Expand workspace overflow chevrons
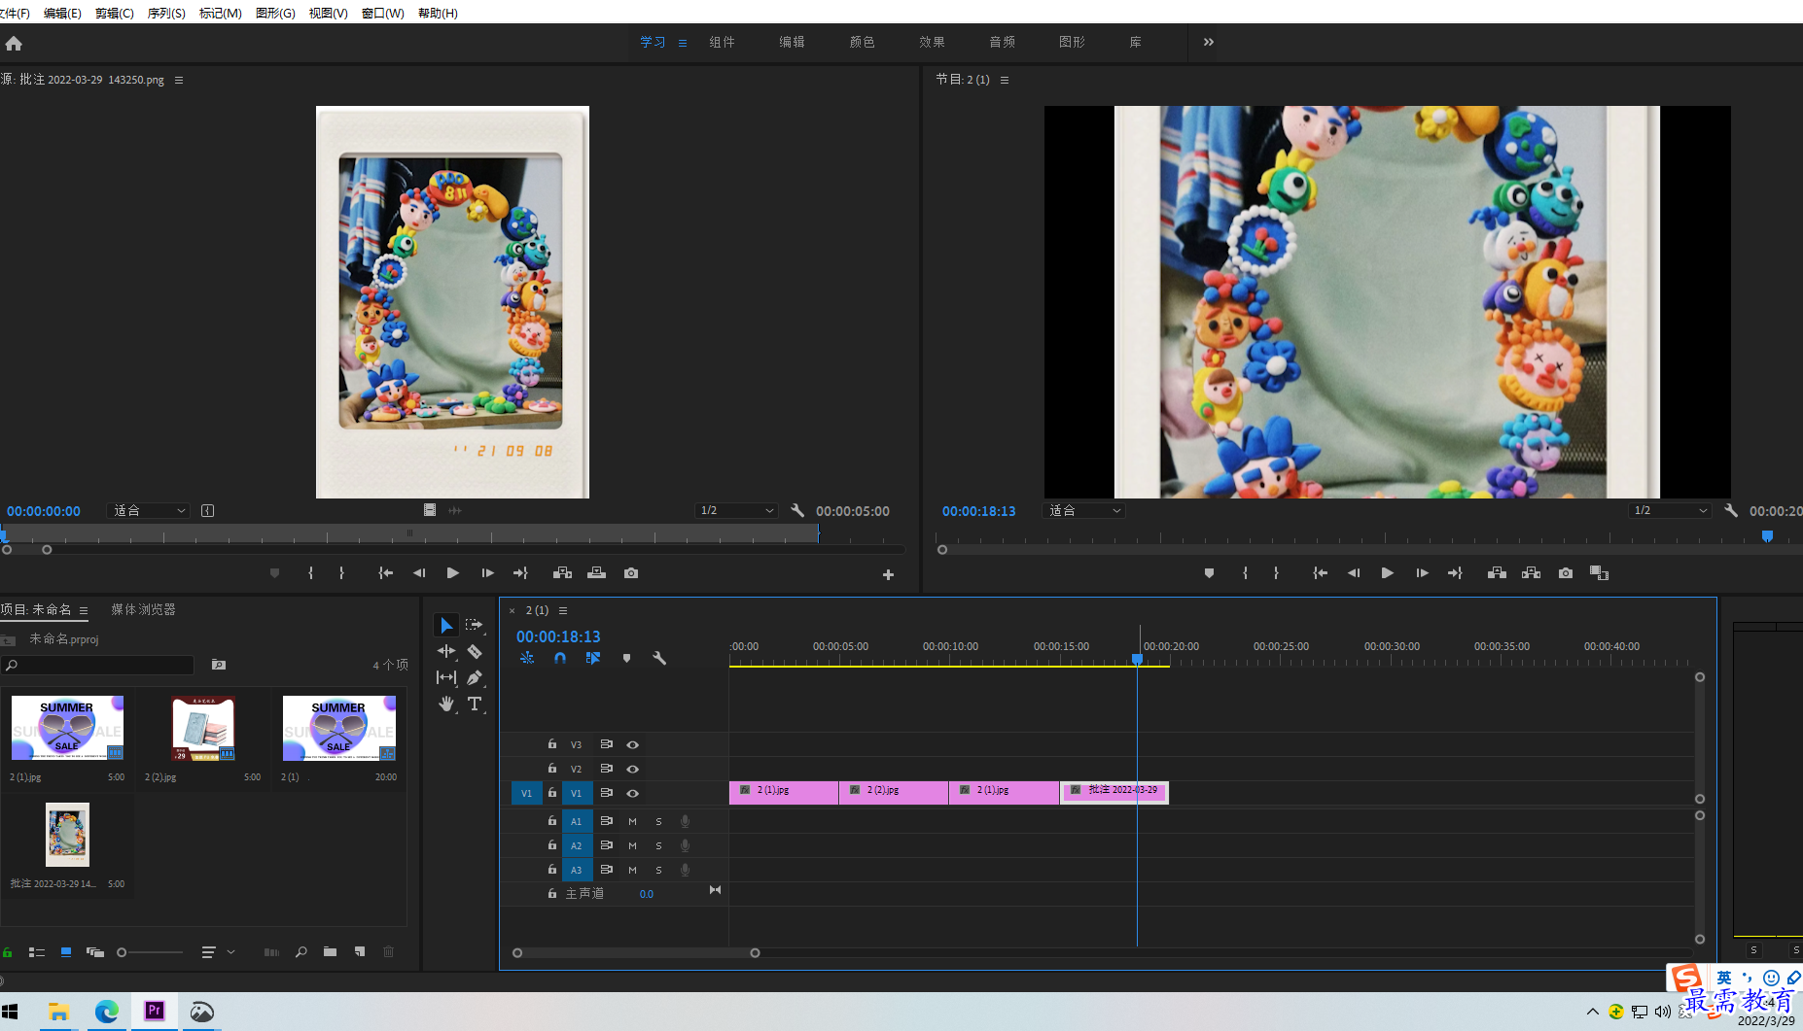1803x1031 pixels. [1208, 42]
